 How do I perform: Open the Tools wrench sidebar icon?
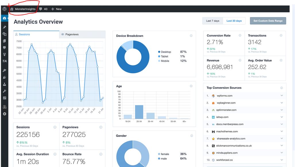(5, 91)
